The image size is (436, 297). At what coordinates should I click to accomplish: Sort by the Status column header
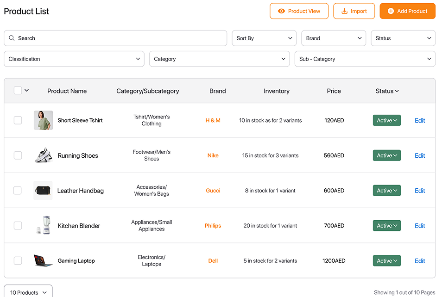click(x=387, y=91)
